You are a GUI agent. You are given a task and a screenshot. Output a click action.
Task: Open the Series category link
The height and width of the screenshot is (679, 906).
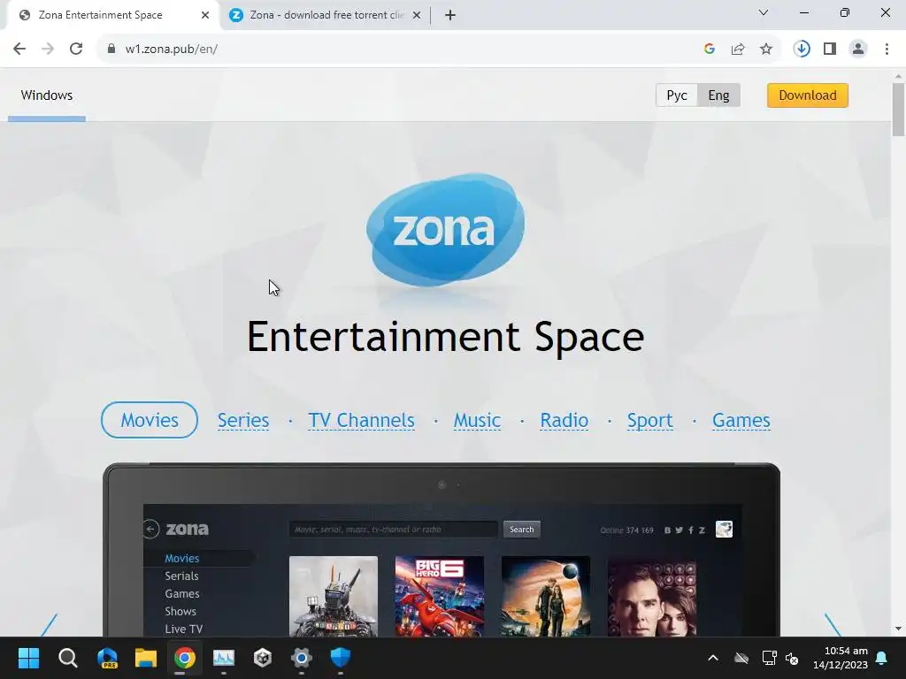pyautogui.click(x=243, y=420)
